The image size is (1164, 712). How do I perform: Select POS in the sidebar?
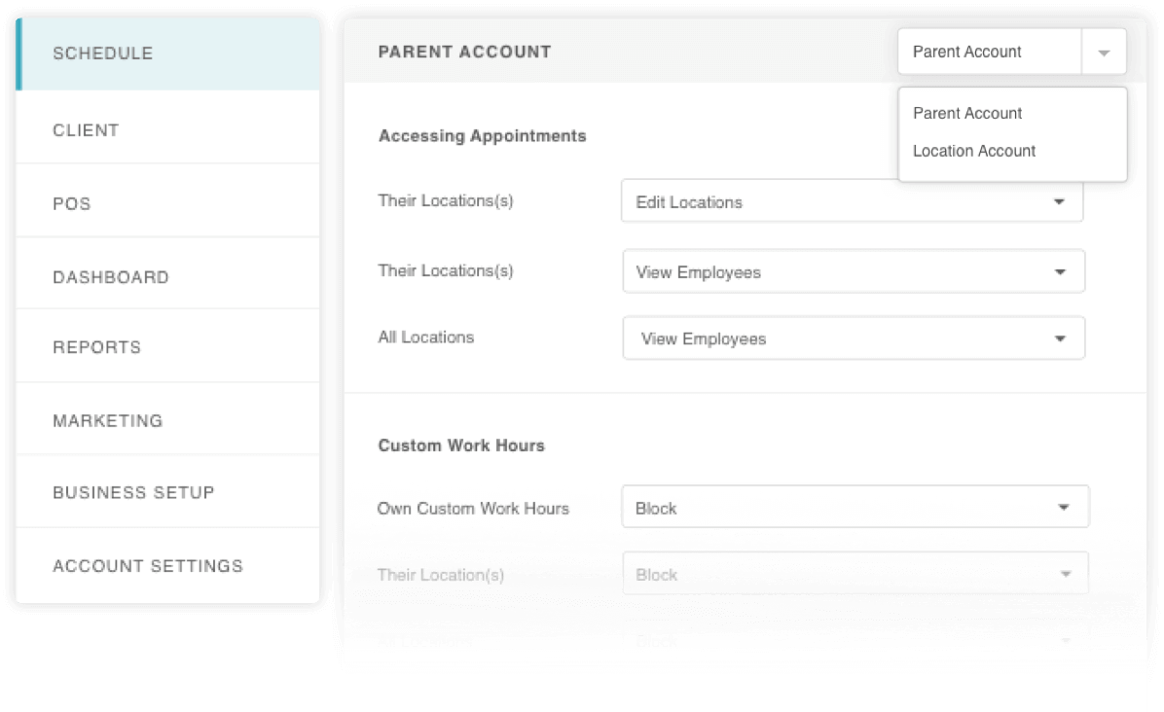167,201
